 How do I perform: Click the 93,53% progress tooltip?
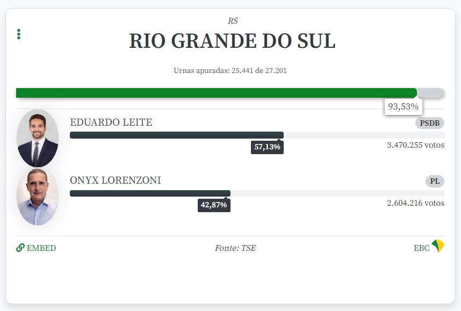[403, 106]
